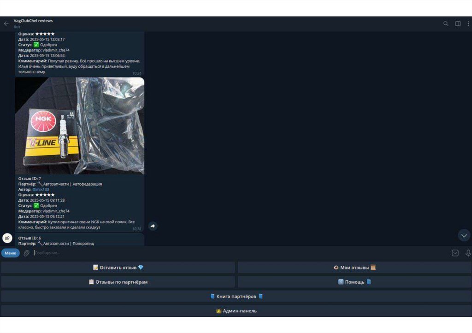Go back using the arrow icon
The image size is (472, 333).
tap(6, 23)
